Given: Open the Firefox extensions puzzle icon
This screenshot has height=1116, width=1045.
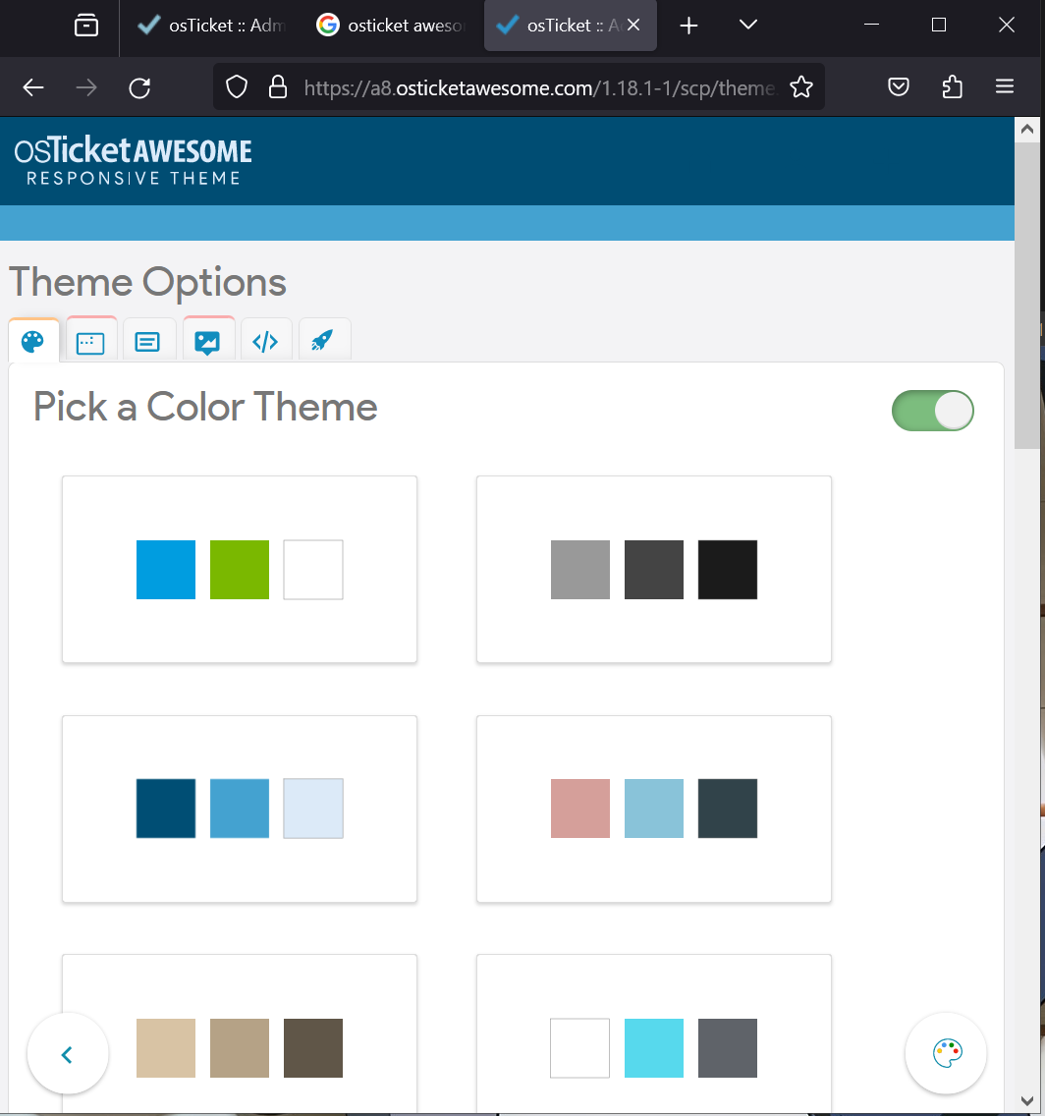Looking at the screenshot, I should (x=952, y=87).
